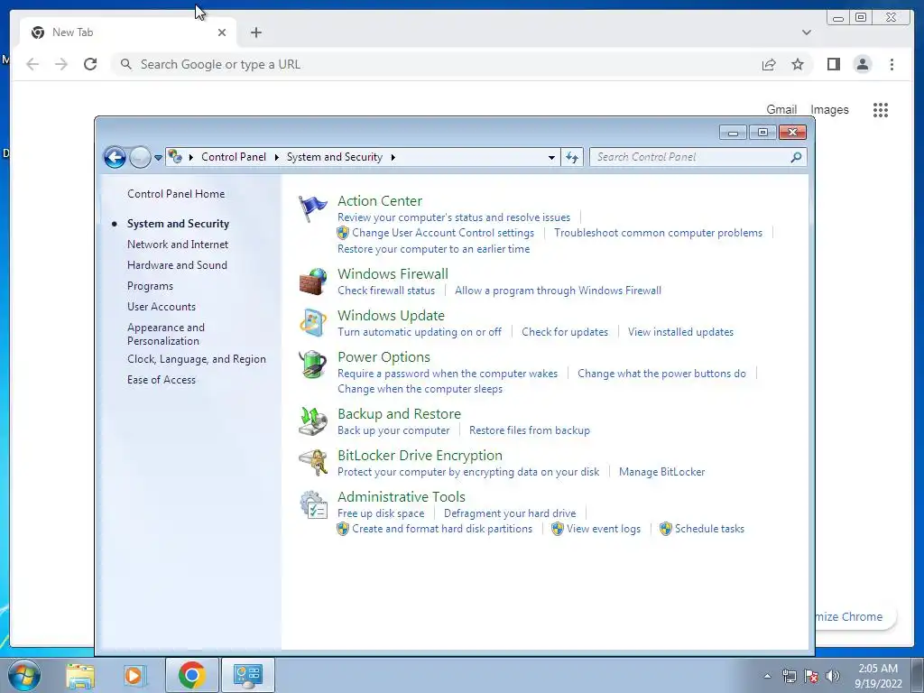
Task: Open the Chrome profile avatar
Action: (x=862, y=64)
